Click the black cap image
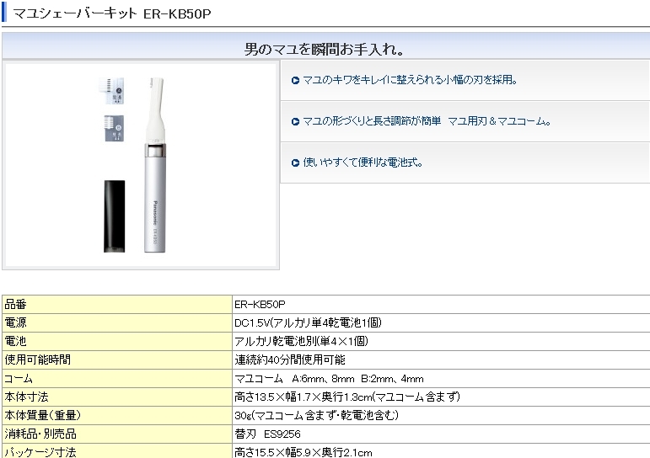The width and height of the screenshot is (650, 458). [115, 216]
